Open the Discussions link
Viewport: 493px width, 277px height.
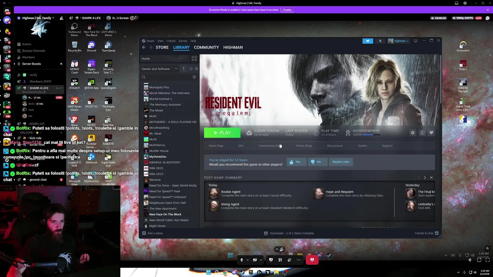coord(335,146)
